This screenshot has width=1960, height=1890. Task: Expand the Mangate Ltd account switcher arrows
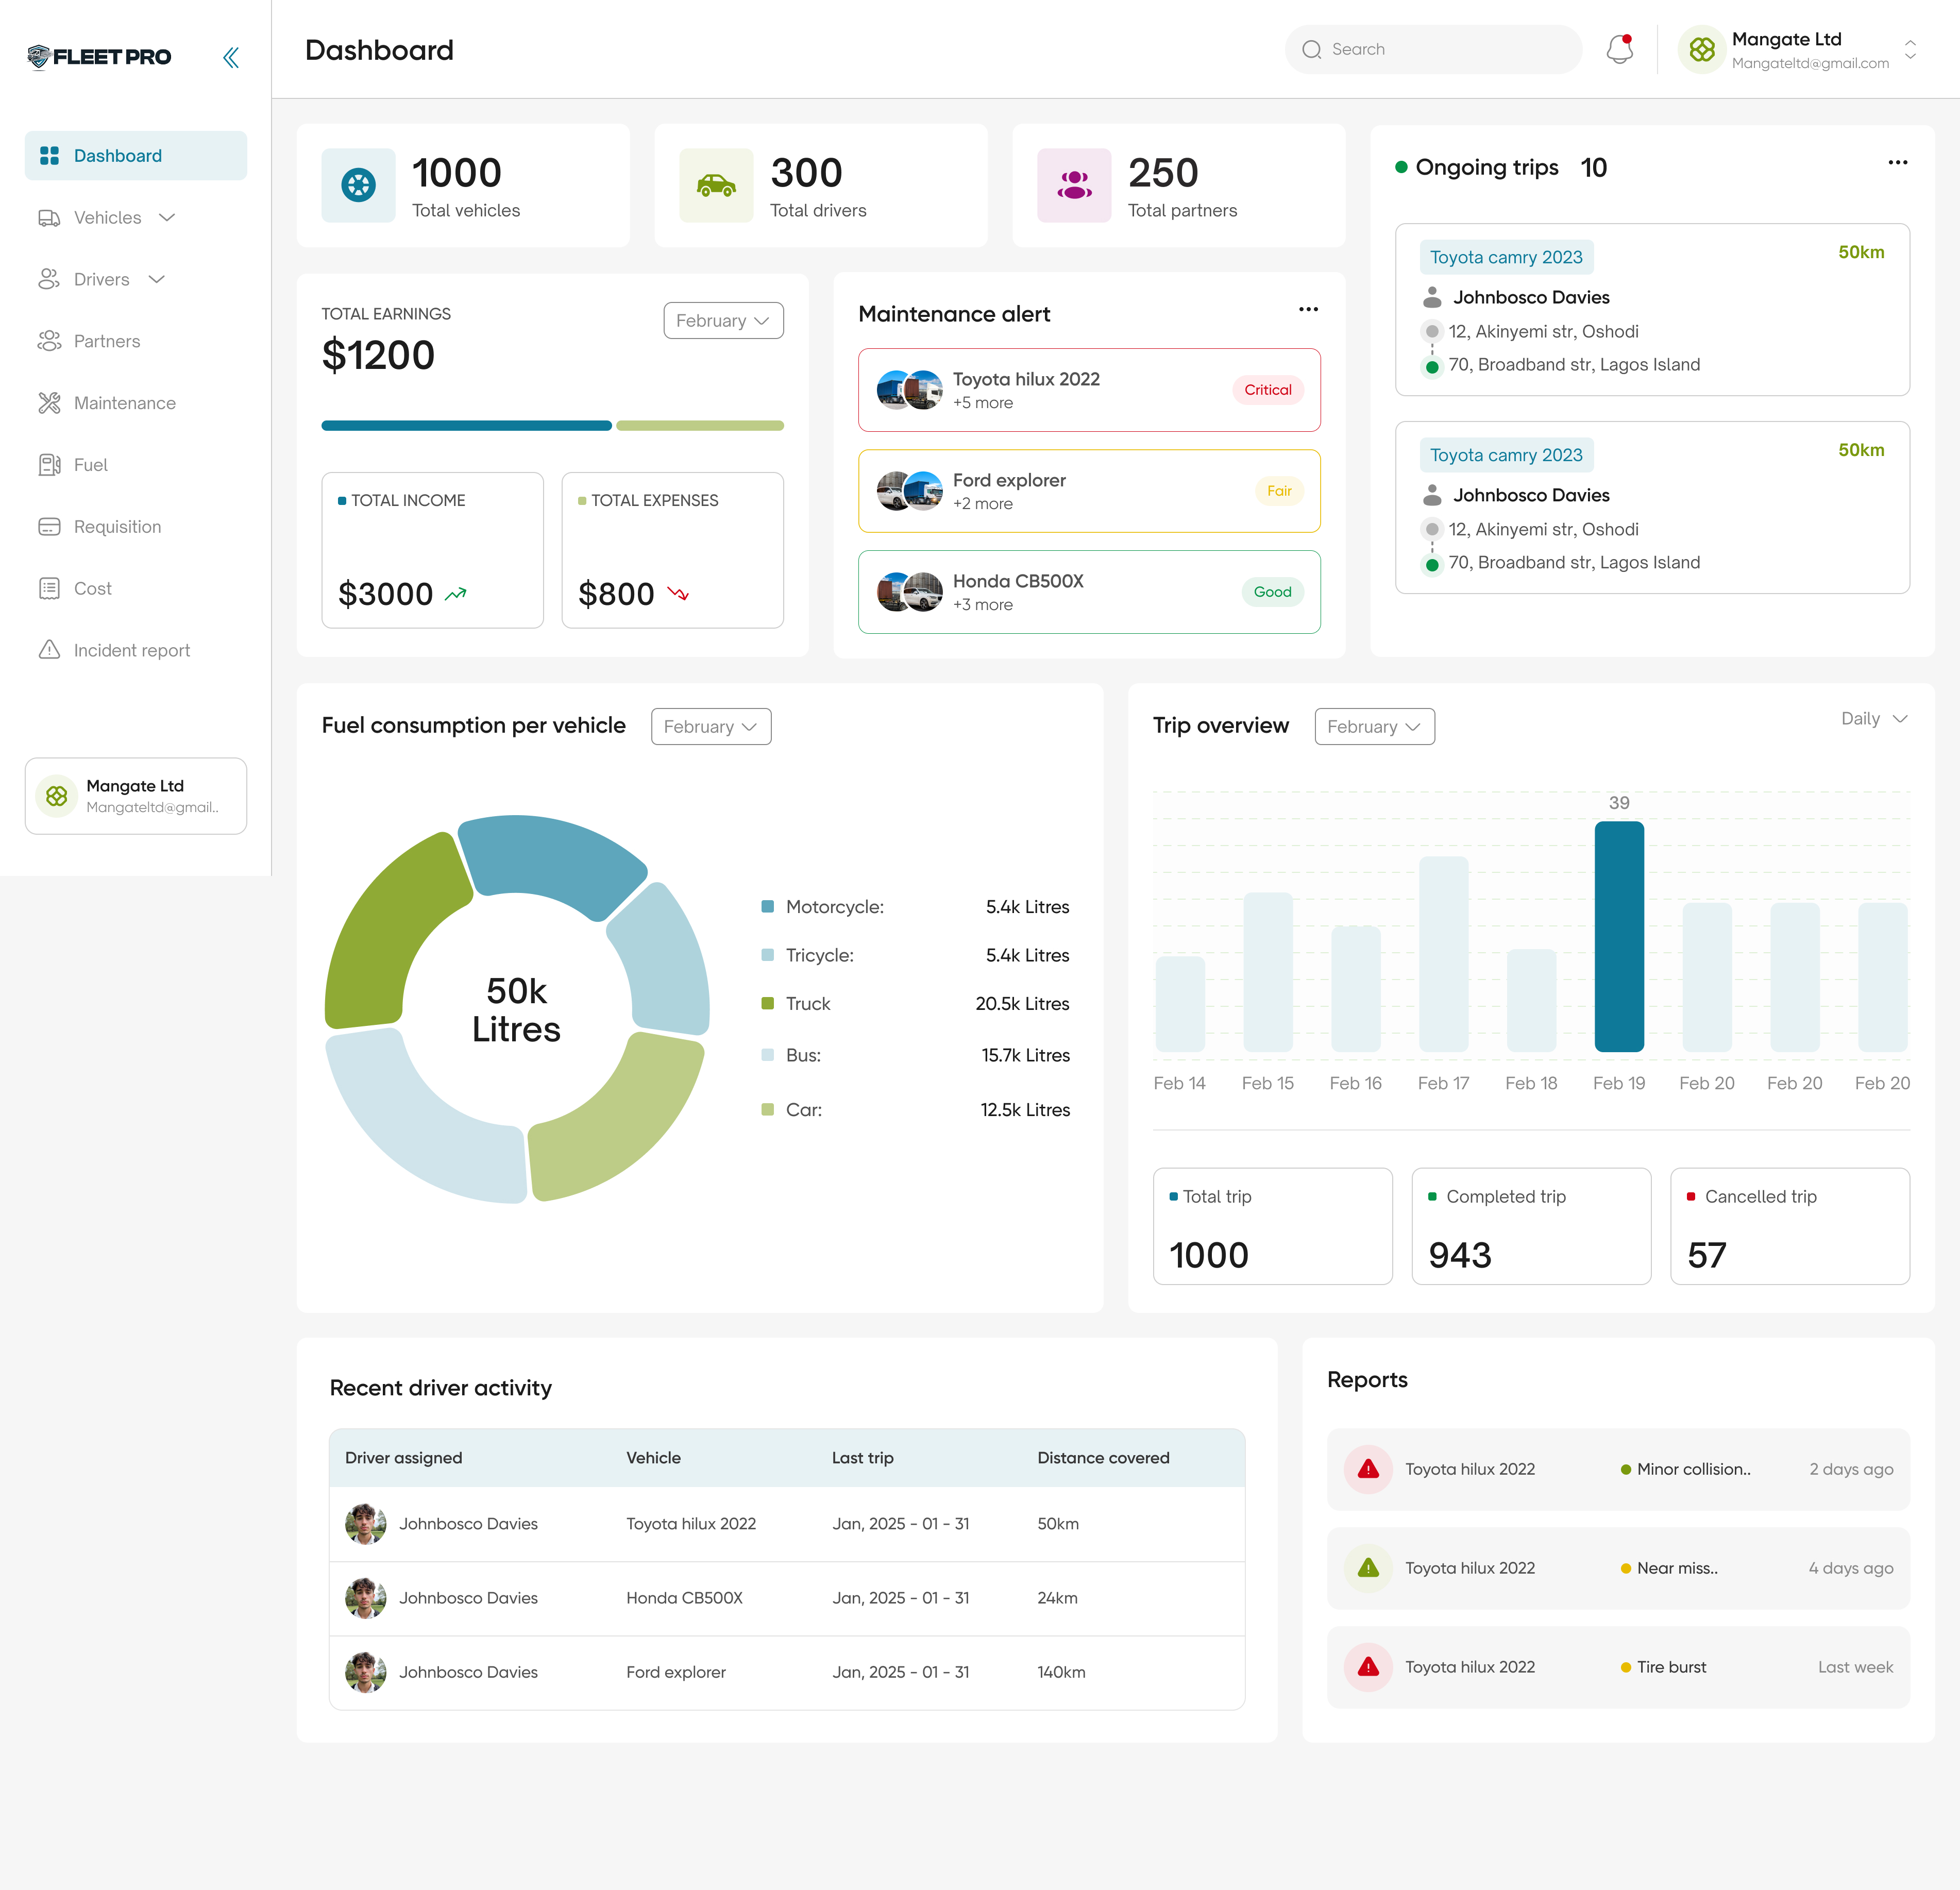point(1910,50)
